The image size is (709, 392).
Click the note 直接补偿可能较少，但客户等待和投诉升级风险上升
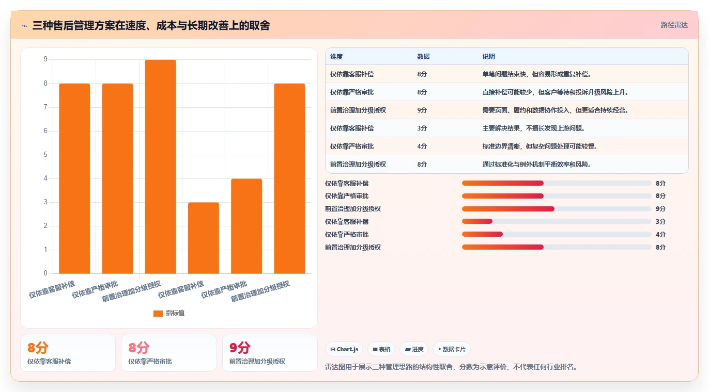556,92
